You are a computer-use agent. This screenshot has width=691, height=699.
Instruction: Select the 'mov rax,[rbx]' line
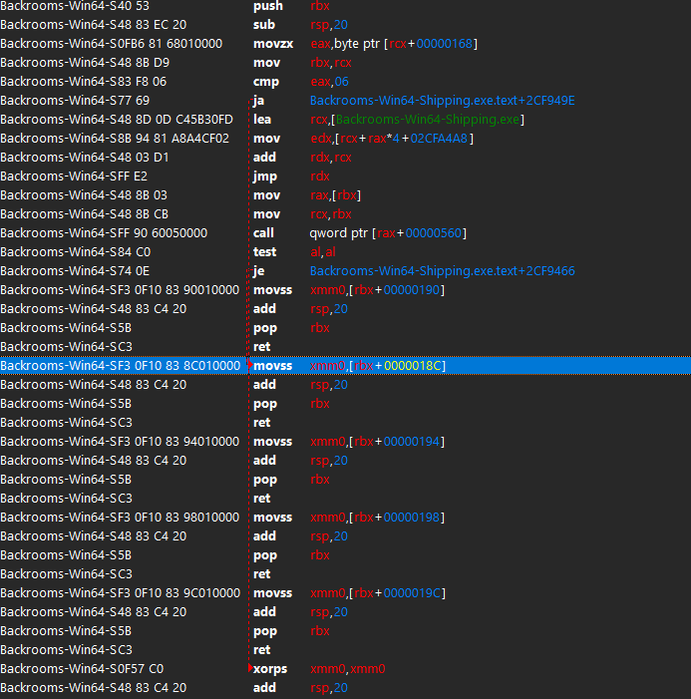(345, 195)
